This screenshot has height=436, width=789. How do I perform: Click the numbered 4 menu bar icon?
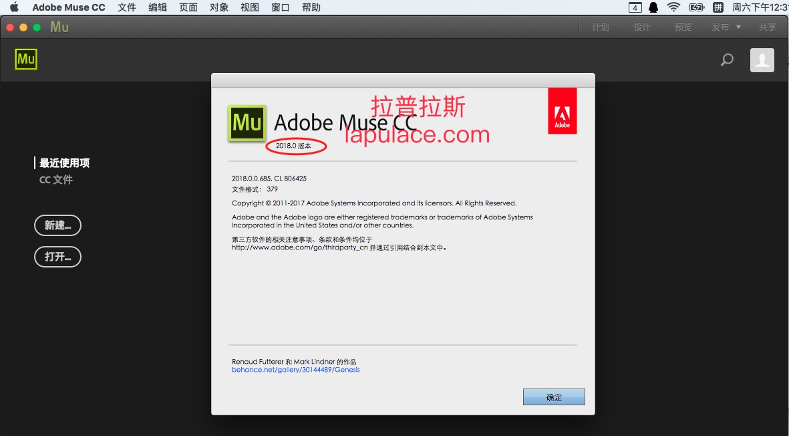[x=635, y=7]
